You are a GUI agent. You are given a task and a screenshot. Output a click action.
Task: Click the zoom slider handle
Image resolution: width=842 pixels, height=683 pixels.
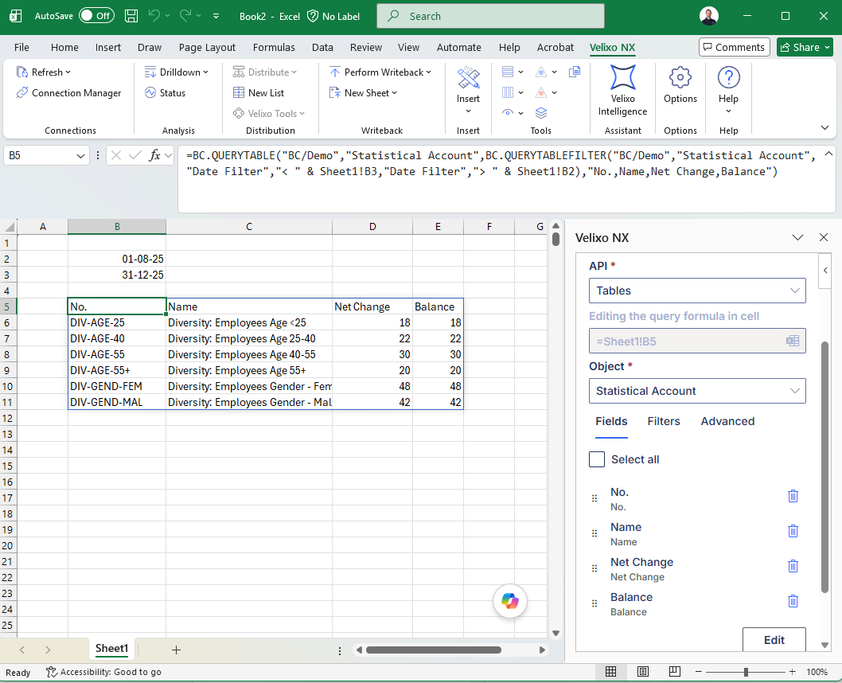point(746,672)
